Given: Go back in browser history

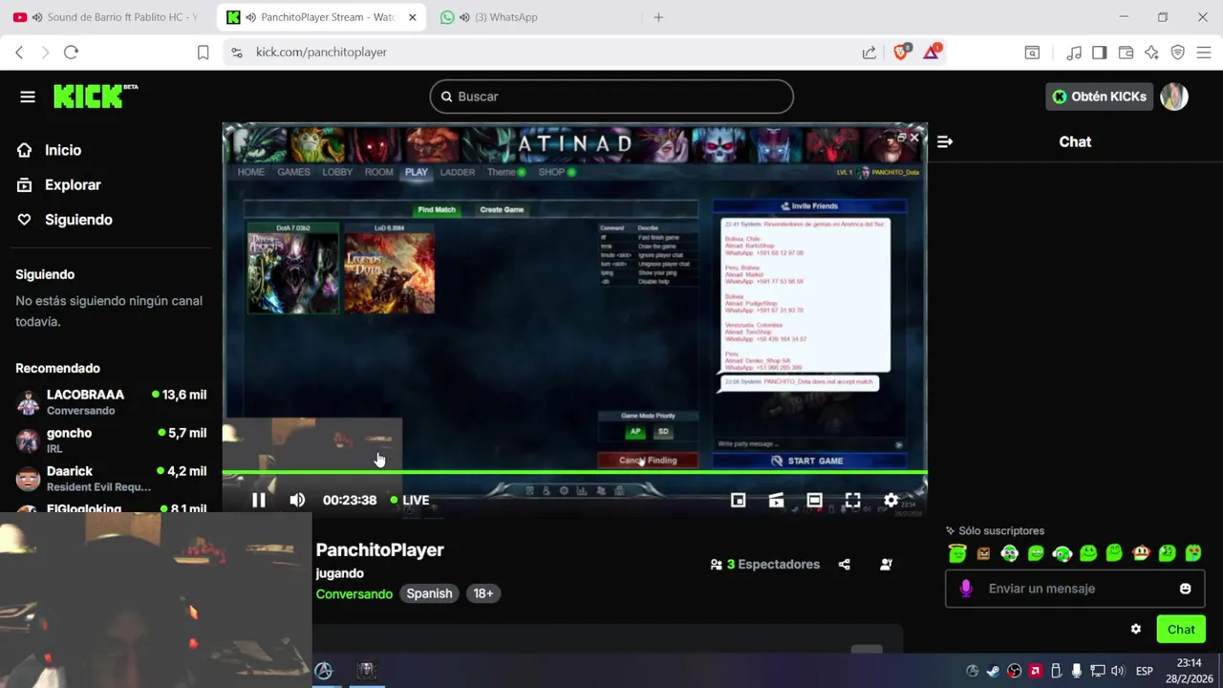Looking at the screenshot, I should click(x=19, y=53).
